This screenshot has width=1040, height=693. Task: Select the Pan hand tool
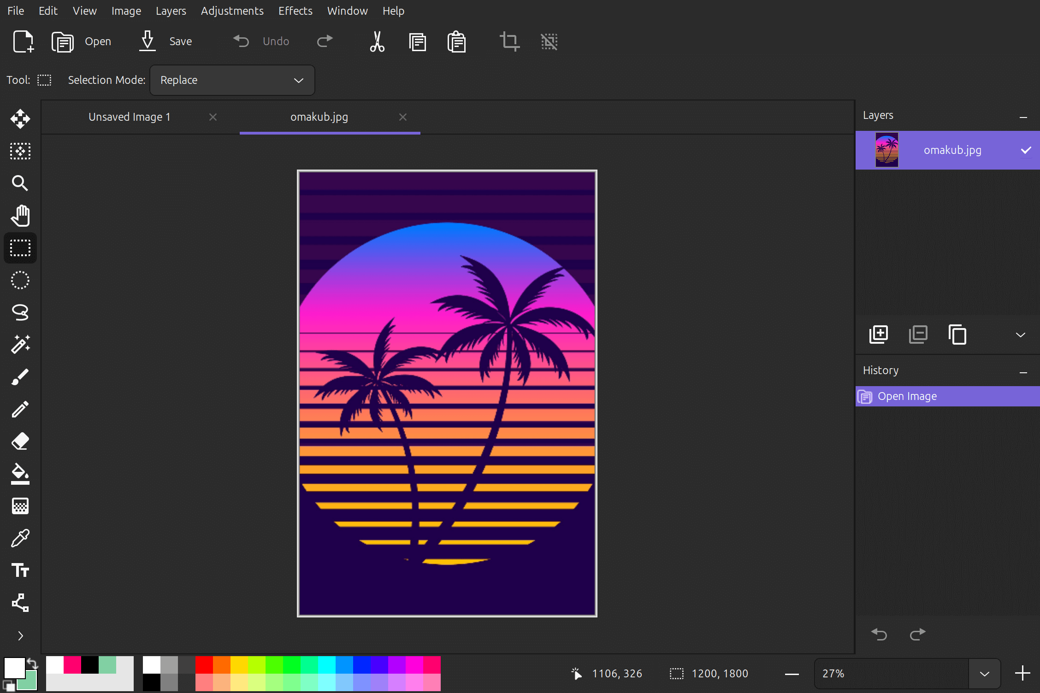(20, 216)
